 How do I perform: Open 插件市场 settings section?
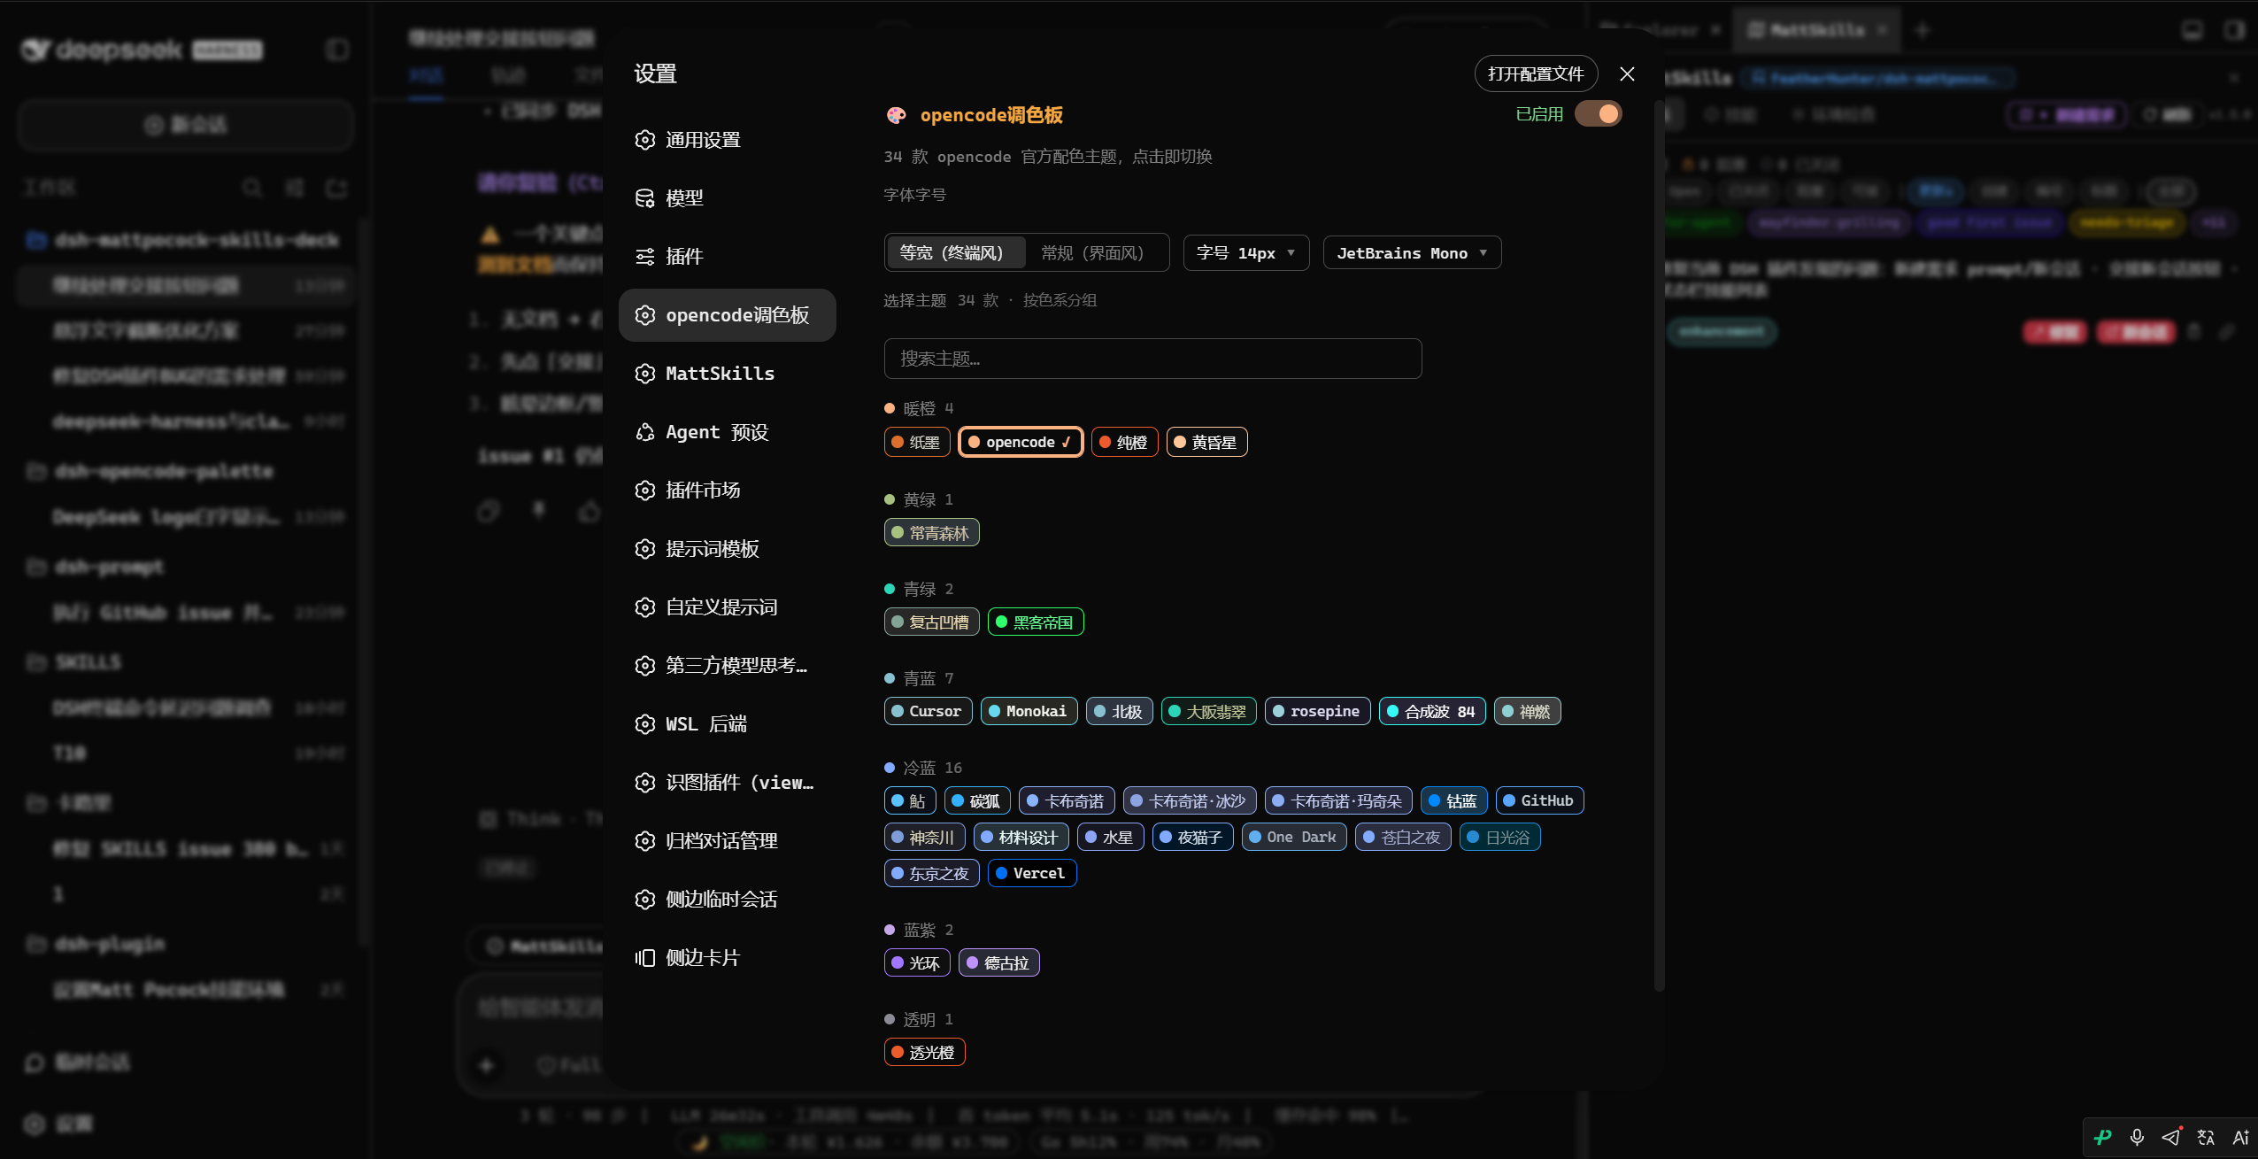click(x=727, y=491)
